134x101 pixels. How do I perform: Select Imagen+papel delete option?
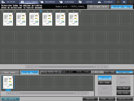(124, 72)
